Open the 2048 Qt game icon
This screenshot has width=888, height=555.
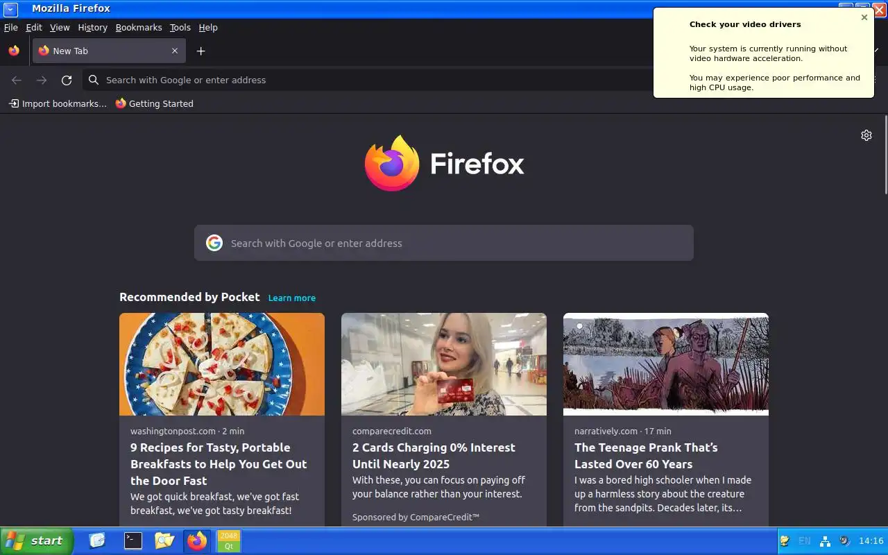(229, 540)
